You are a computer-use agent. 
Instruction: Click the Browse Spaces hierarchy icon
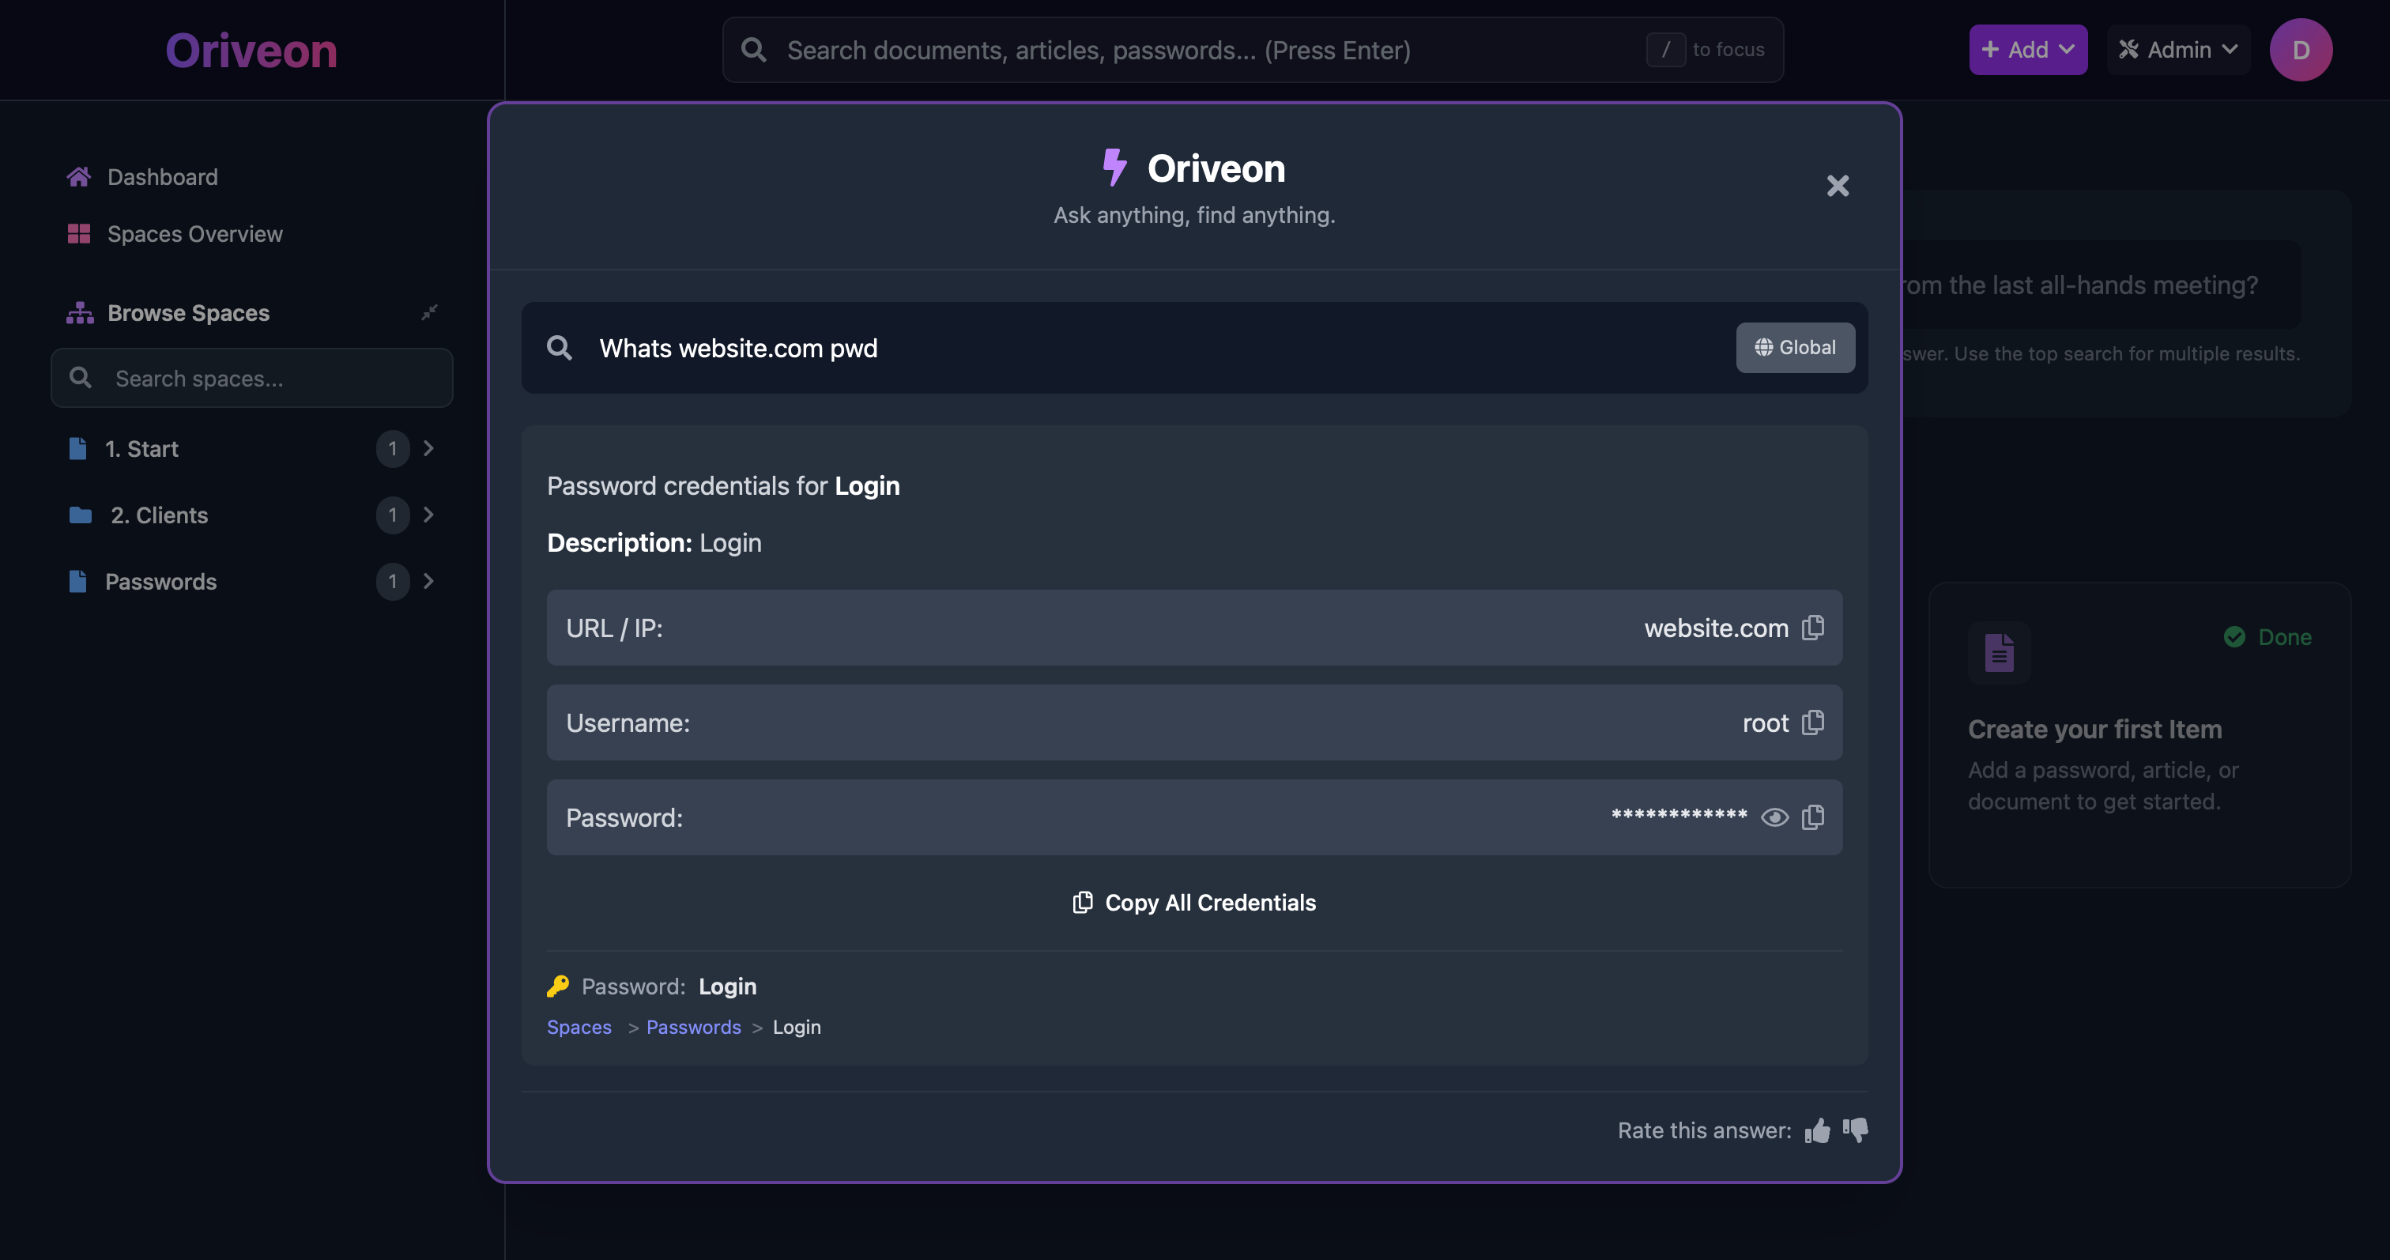80,313
